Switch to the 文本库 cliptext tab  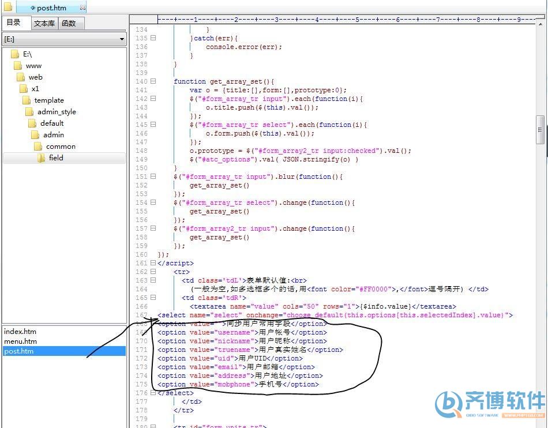tap(44, 24)
